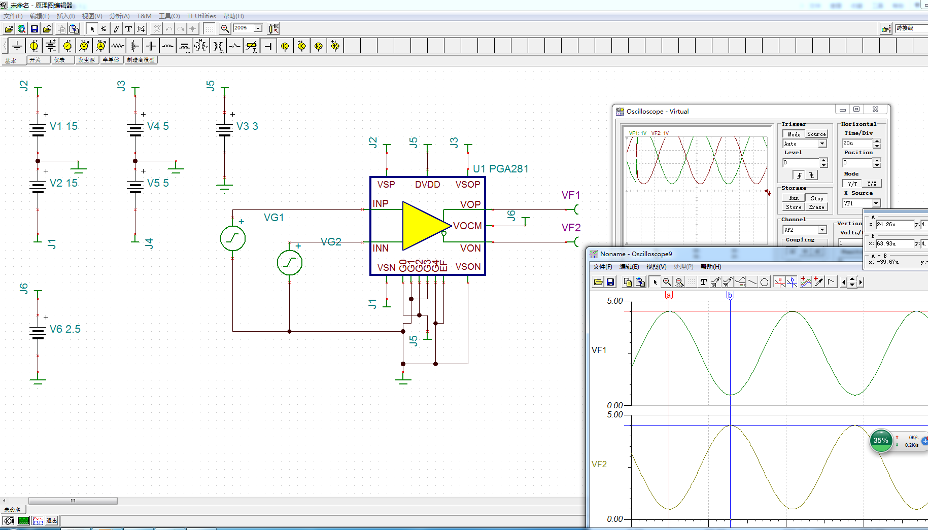
Task: Toggle Y/T horizontal mode on oscilloscope
Action: pyautogui.click(x=852, y=184)
